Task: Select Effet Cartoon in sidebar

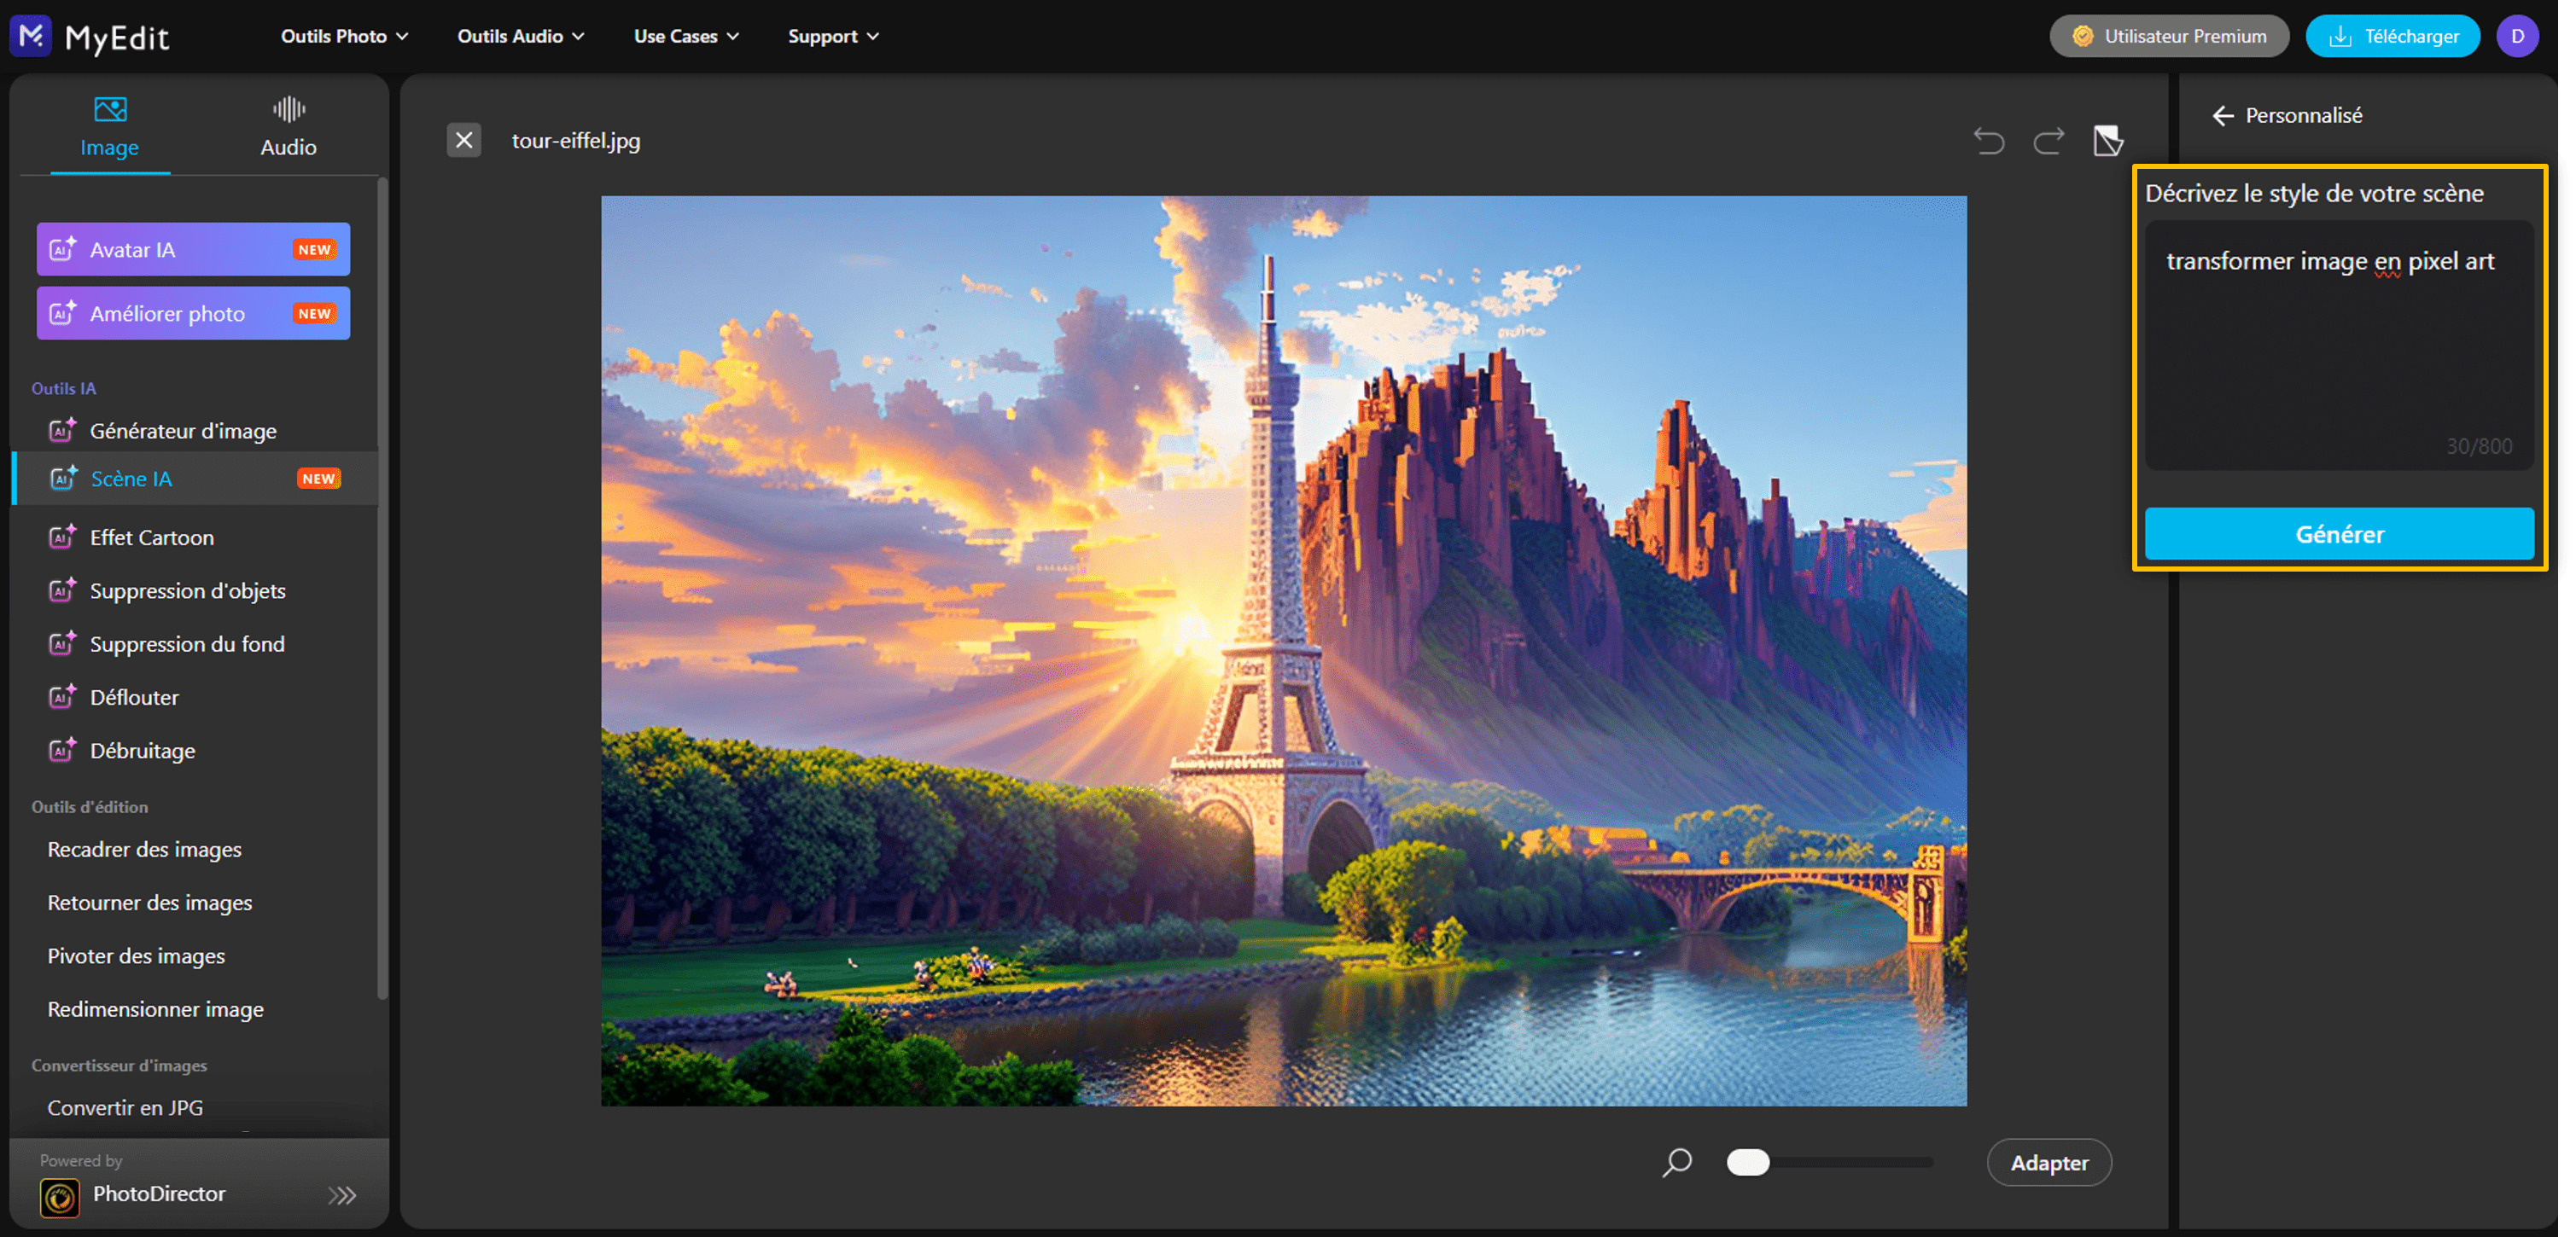Action: [x=152, y=537]
